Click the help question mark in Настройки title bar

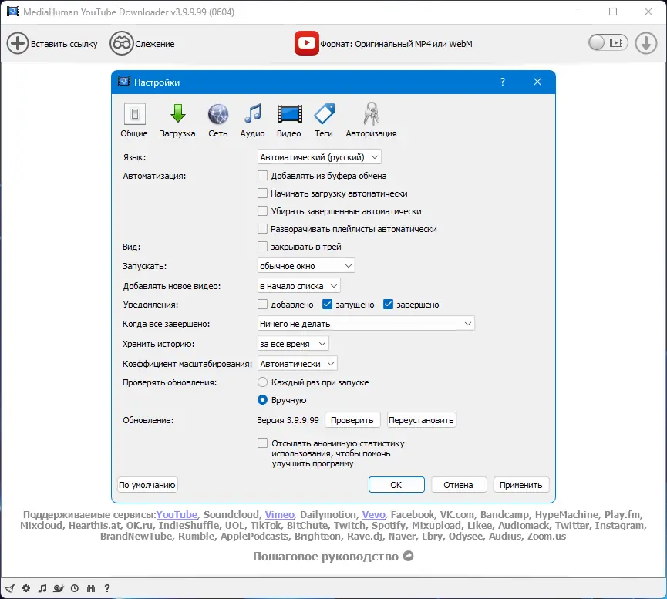503,82
